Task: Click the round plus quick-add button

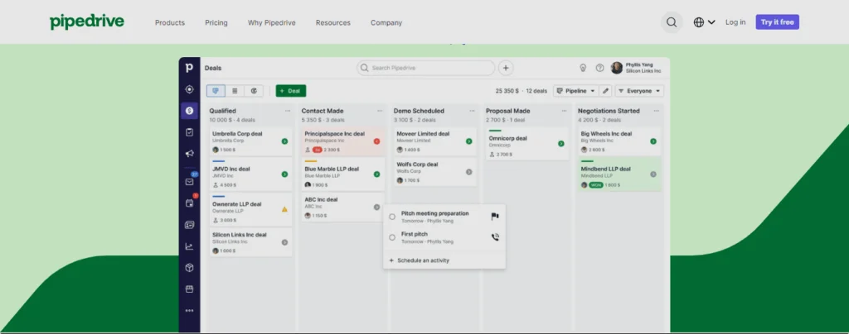Action: coord(506,68)
